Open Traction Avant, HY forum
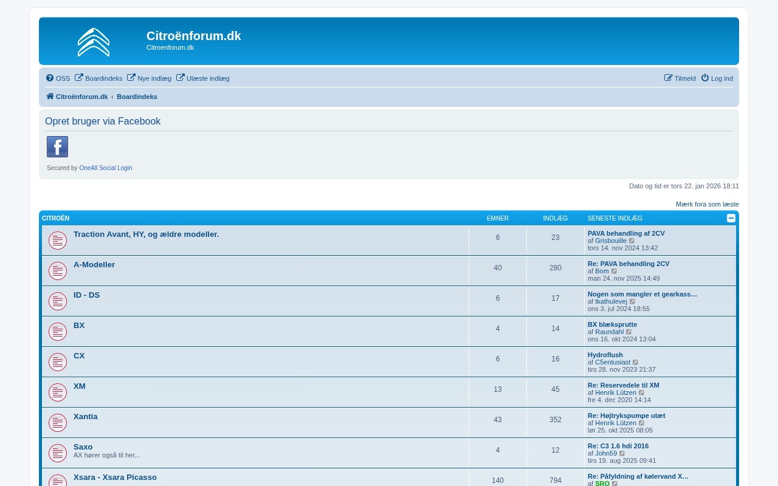The width and height of the screenshot is (778, 486). (146, 234)
